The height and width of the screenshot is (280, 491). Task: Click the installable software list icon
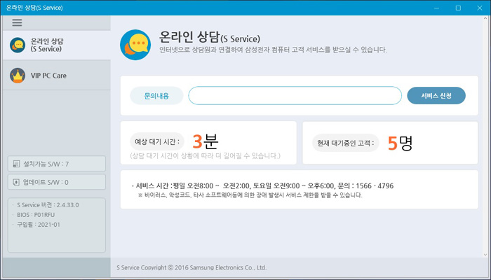click(x=16, y=164)
